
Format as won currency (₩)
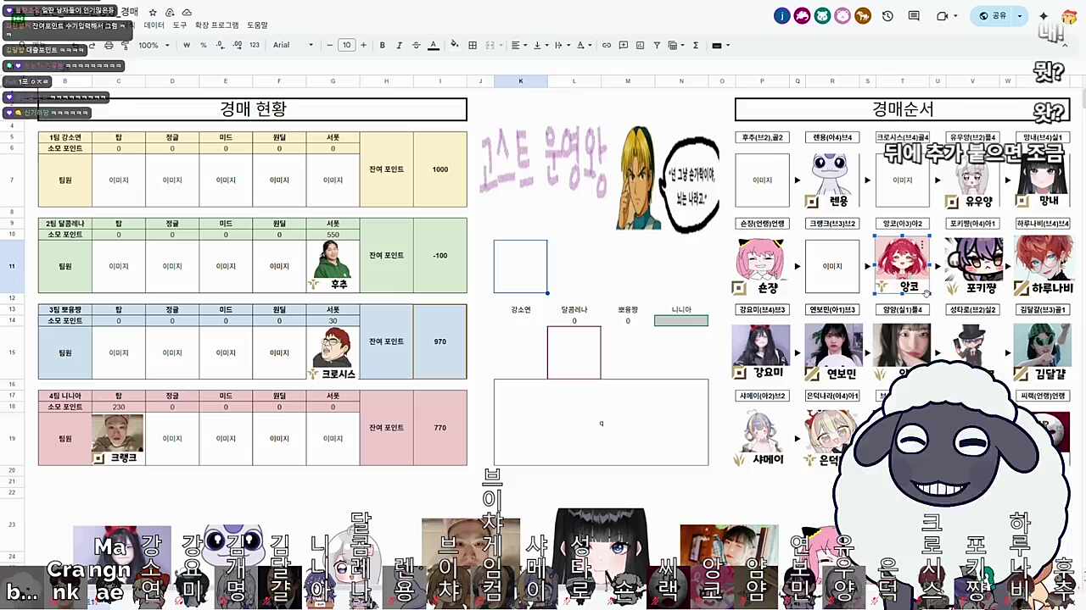coord(187,45)
